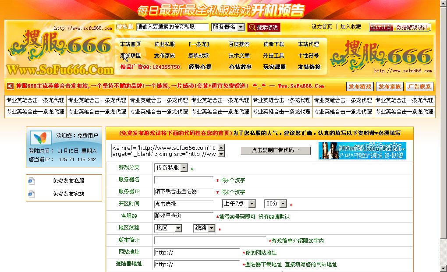Focus the 服务器名 text input field
Screen dimensions: 447x272
click(184, 180)
